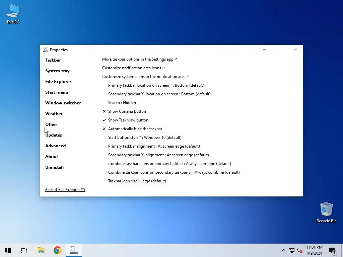Image resolution: width=343 pixels, height=257 pixels.
Task: Open the Action Center notifications icon
Action: [332, 251]
